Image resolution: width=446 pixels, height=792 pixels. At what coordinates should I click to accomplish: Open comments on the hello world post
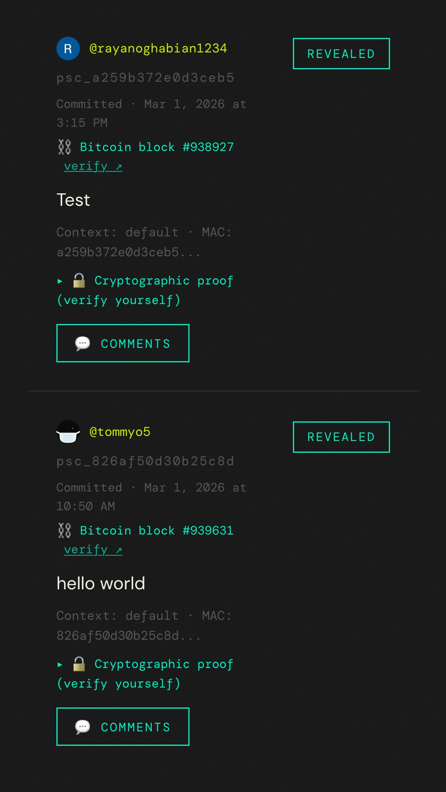coord(123,727)
